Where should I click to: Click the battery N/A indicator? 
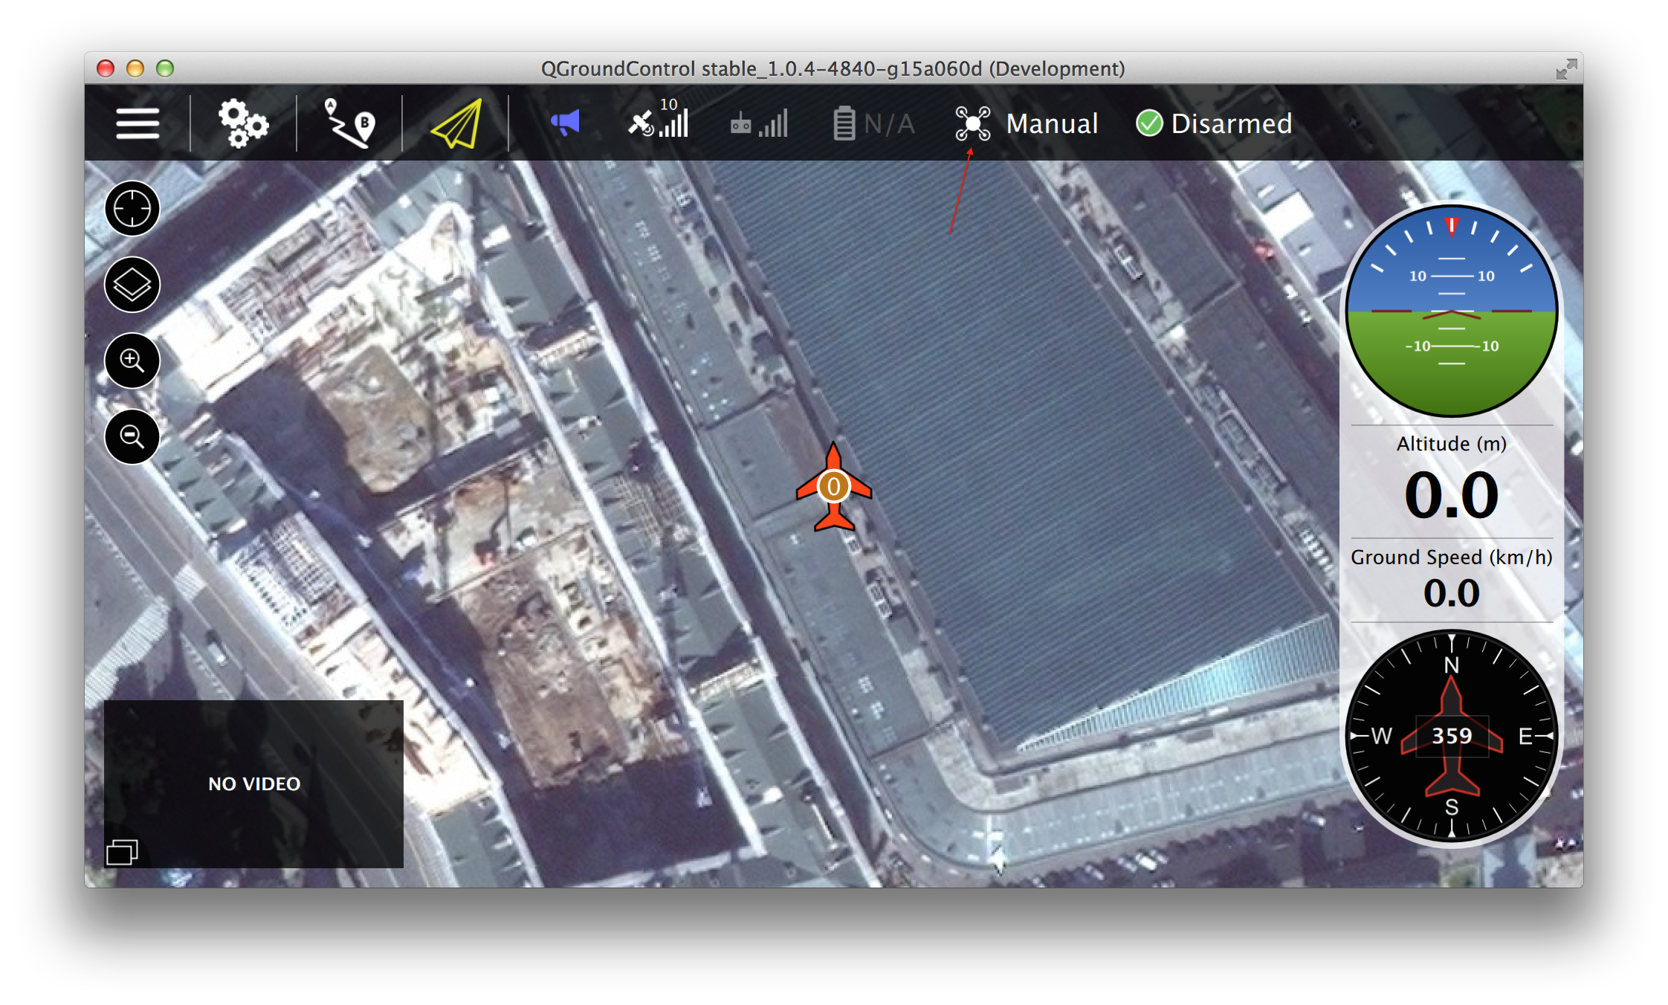[x=873, y=123]
